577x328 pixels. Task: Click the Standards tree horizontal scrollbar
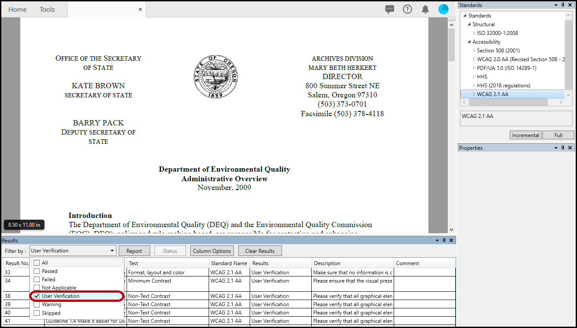coord(508,102)
